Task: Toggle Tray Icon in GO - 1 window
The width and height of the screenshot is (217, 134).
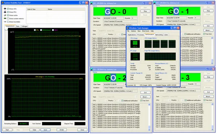Action: [204, 34]
